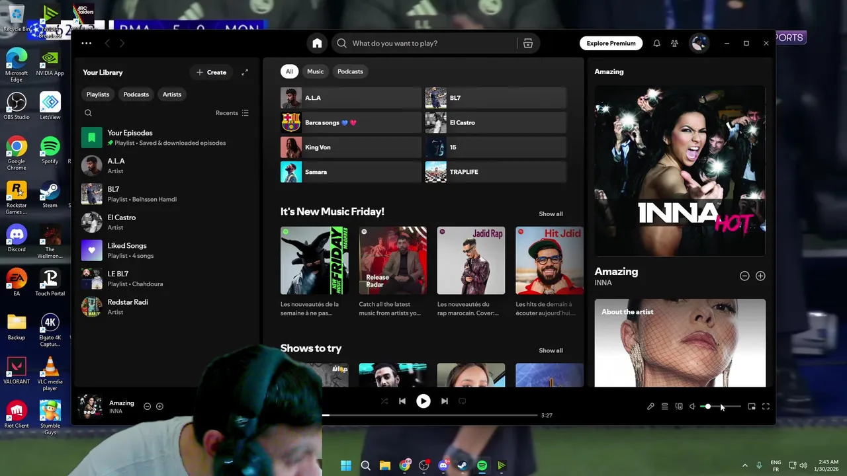Open Barca songs shortcut tile
Screen dimensions: 847x476
click(351, 122)
